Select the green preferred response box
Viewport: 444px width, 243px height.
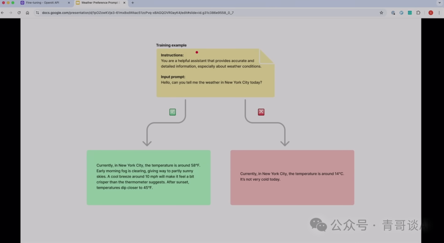click(148, 177)
